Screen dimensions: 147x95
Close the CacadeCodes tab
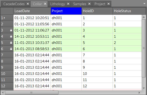[28, 4]
